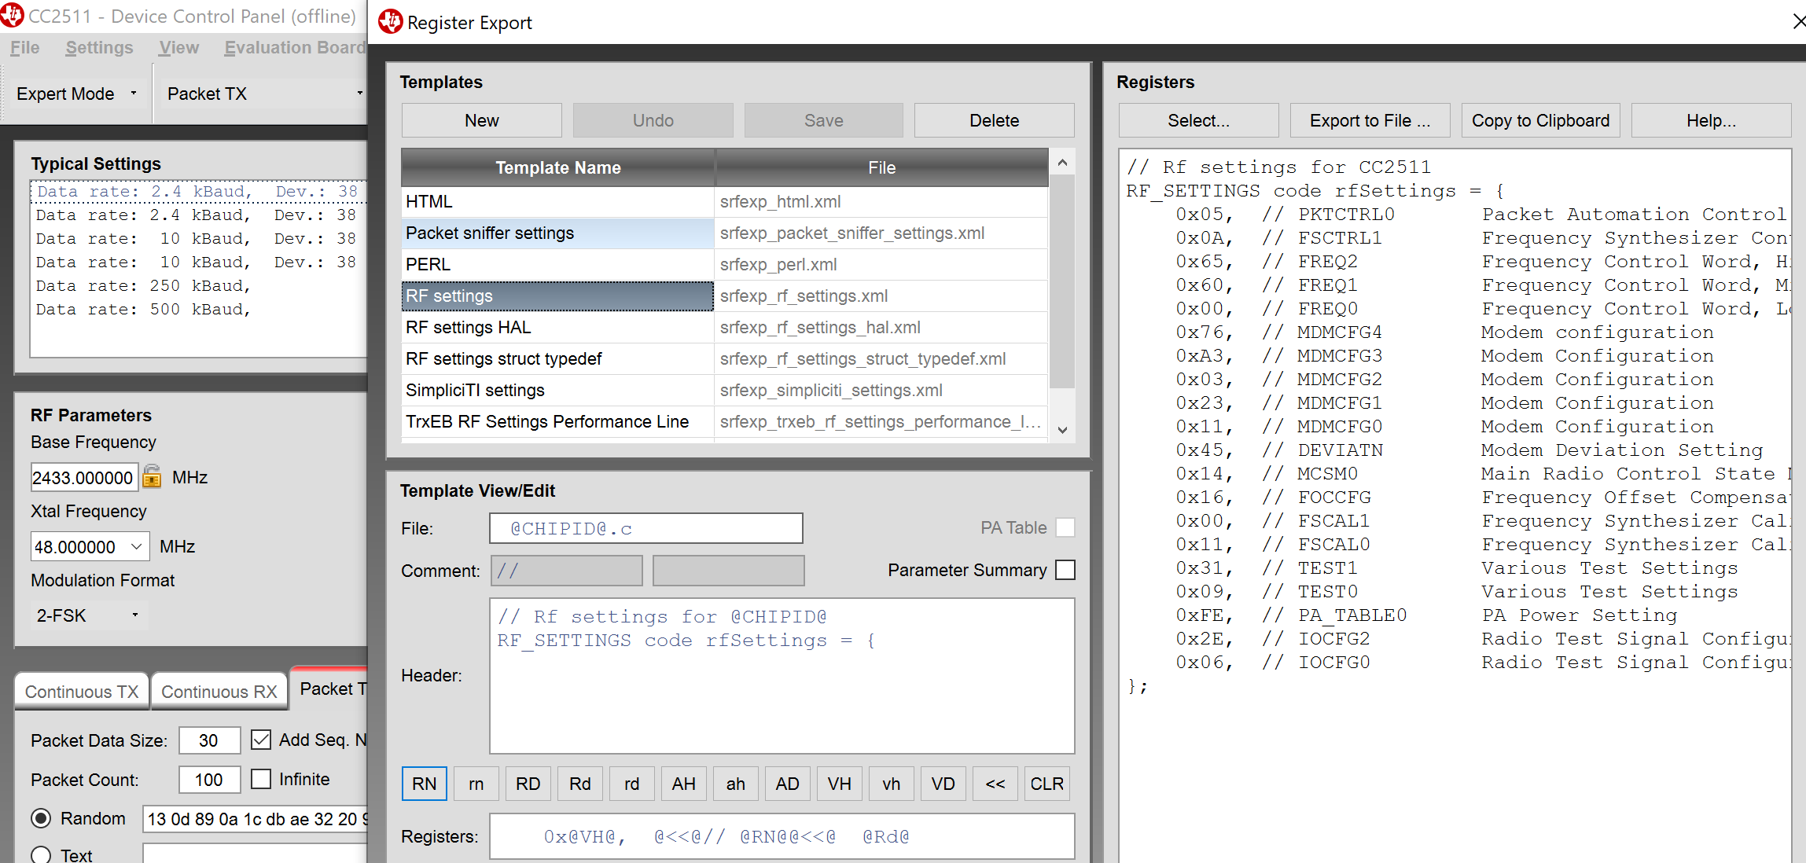Insert the VD token
This screenshot has height=863, width=1806.
(x=943, y=784)
